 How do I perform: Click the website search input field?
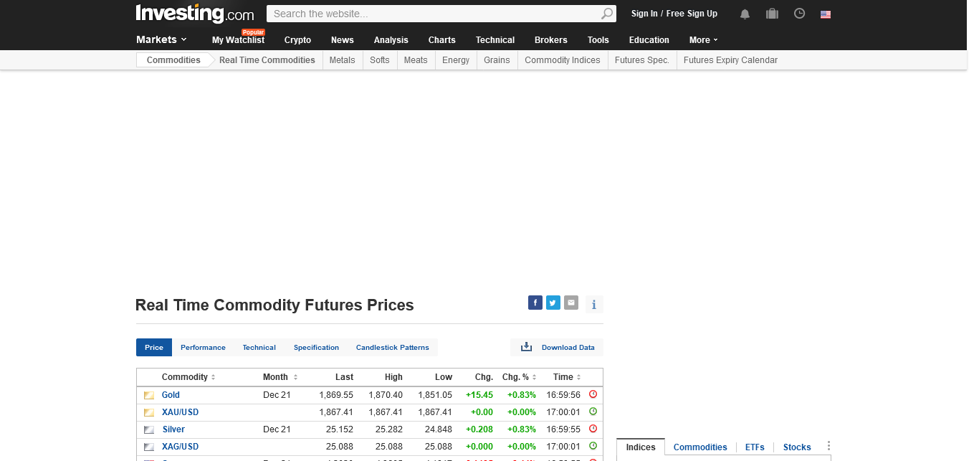434,14
